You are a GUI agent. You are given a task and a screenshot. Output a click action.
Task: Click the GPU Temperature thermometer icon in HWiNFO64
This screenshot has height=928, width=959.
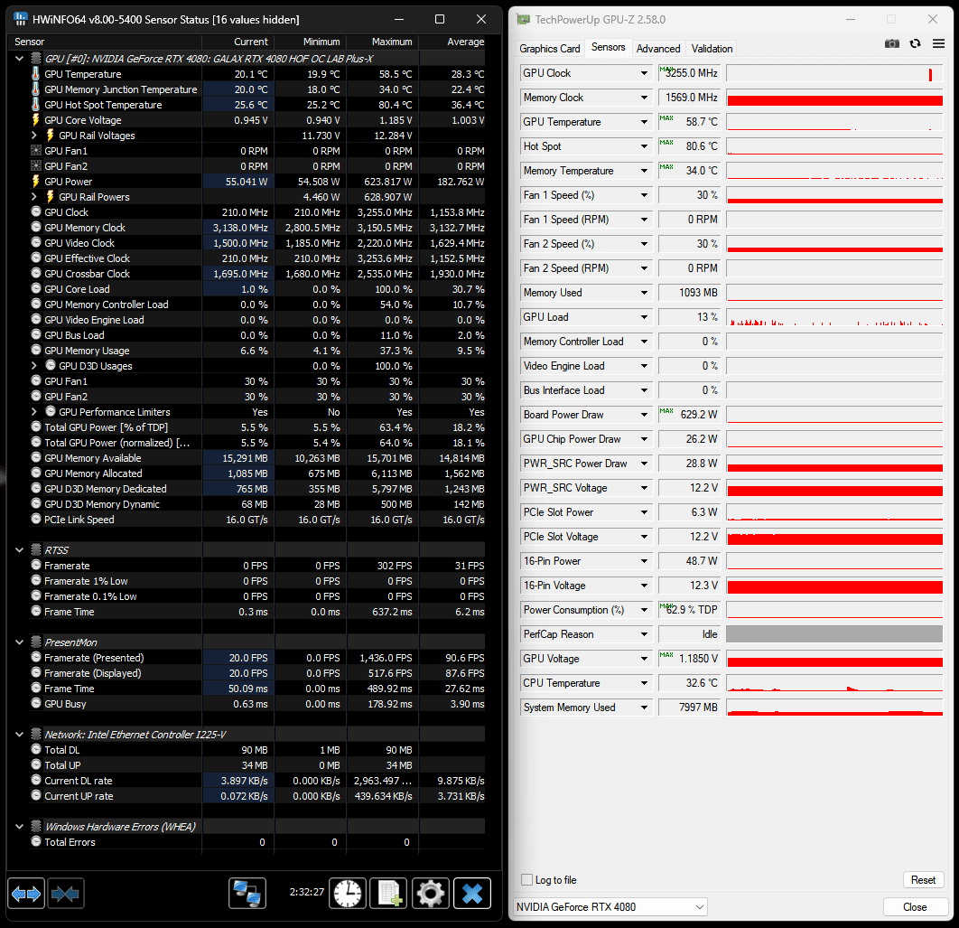[35, 74]
